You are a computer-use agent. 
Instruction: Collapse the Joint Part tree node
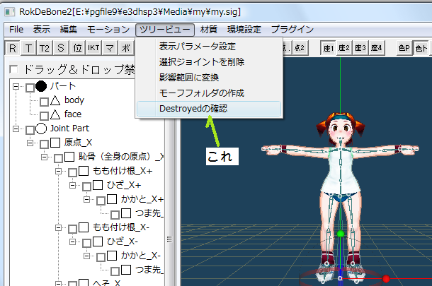17,129
